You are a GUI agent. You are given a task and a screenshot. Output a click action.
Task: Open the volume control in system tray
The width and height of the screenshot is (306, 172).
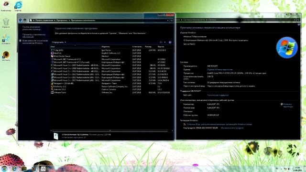[289, 169]
